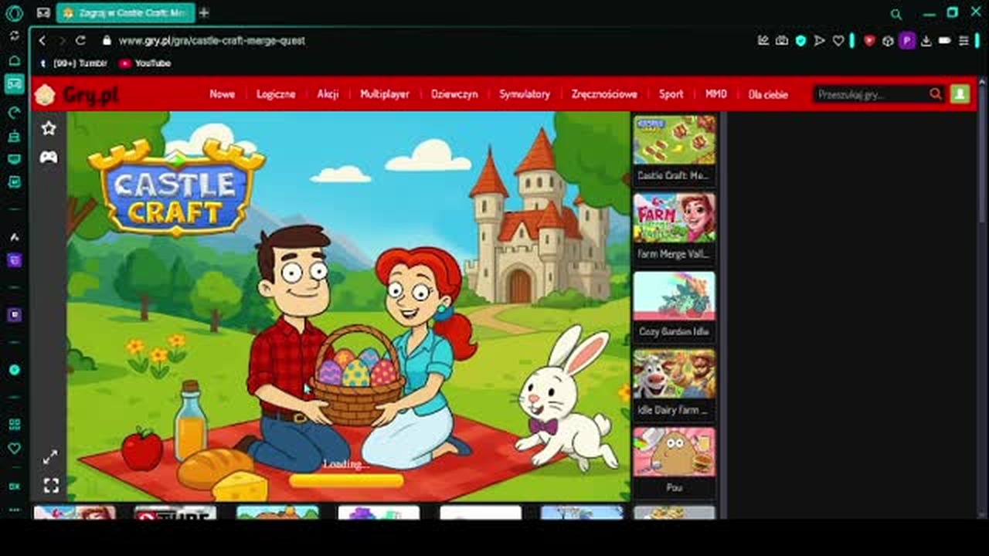989x556 pixels.
Task: Click the teal ad-blocker shield icon
Action: click(801, 41)
